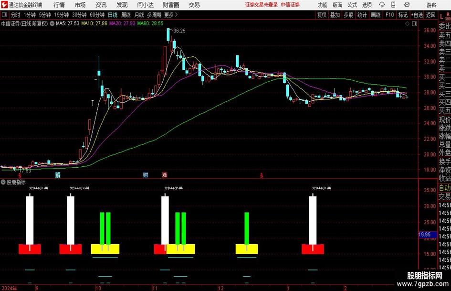Click the red 中信证券 broker link
451x291 pixels.
pyautogui.click(x=290, y=5)
